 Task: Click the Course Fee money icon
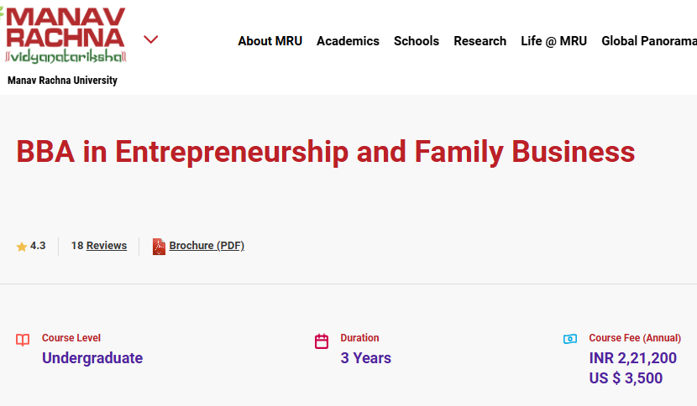coord(570,339)
